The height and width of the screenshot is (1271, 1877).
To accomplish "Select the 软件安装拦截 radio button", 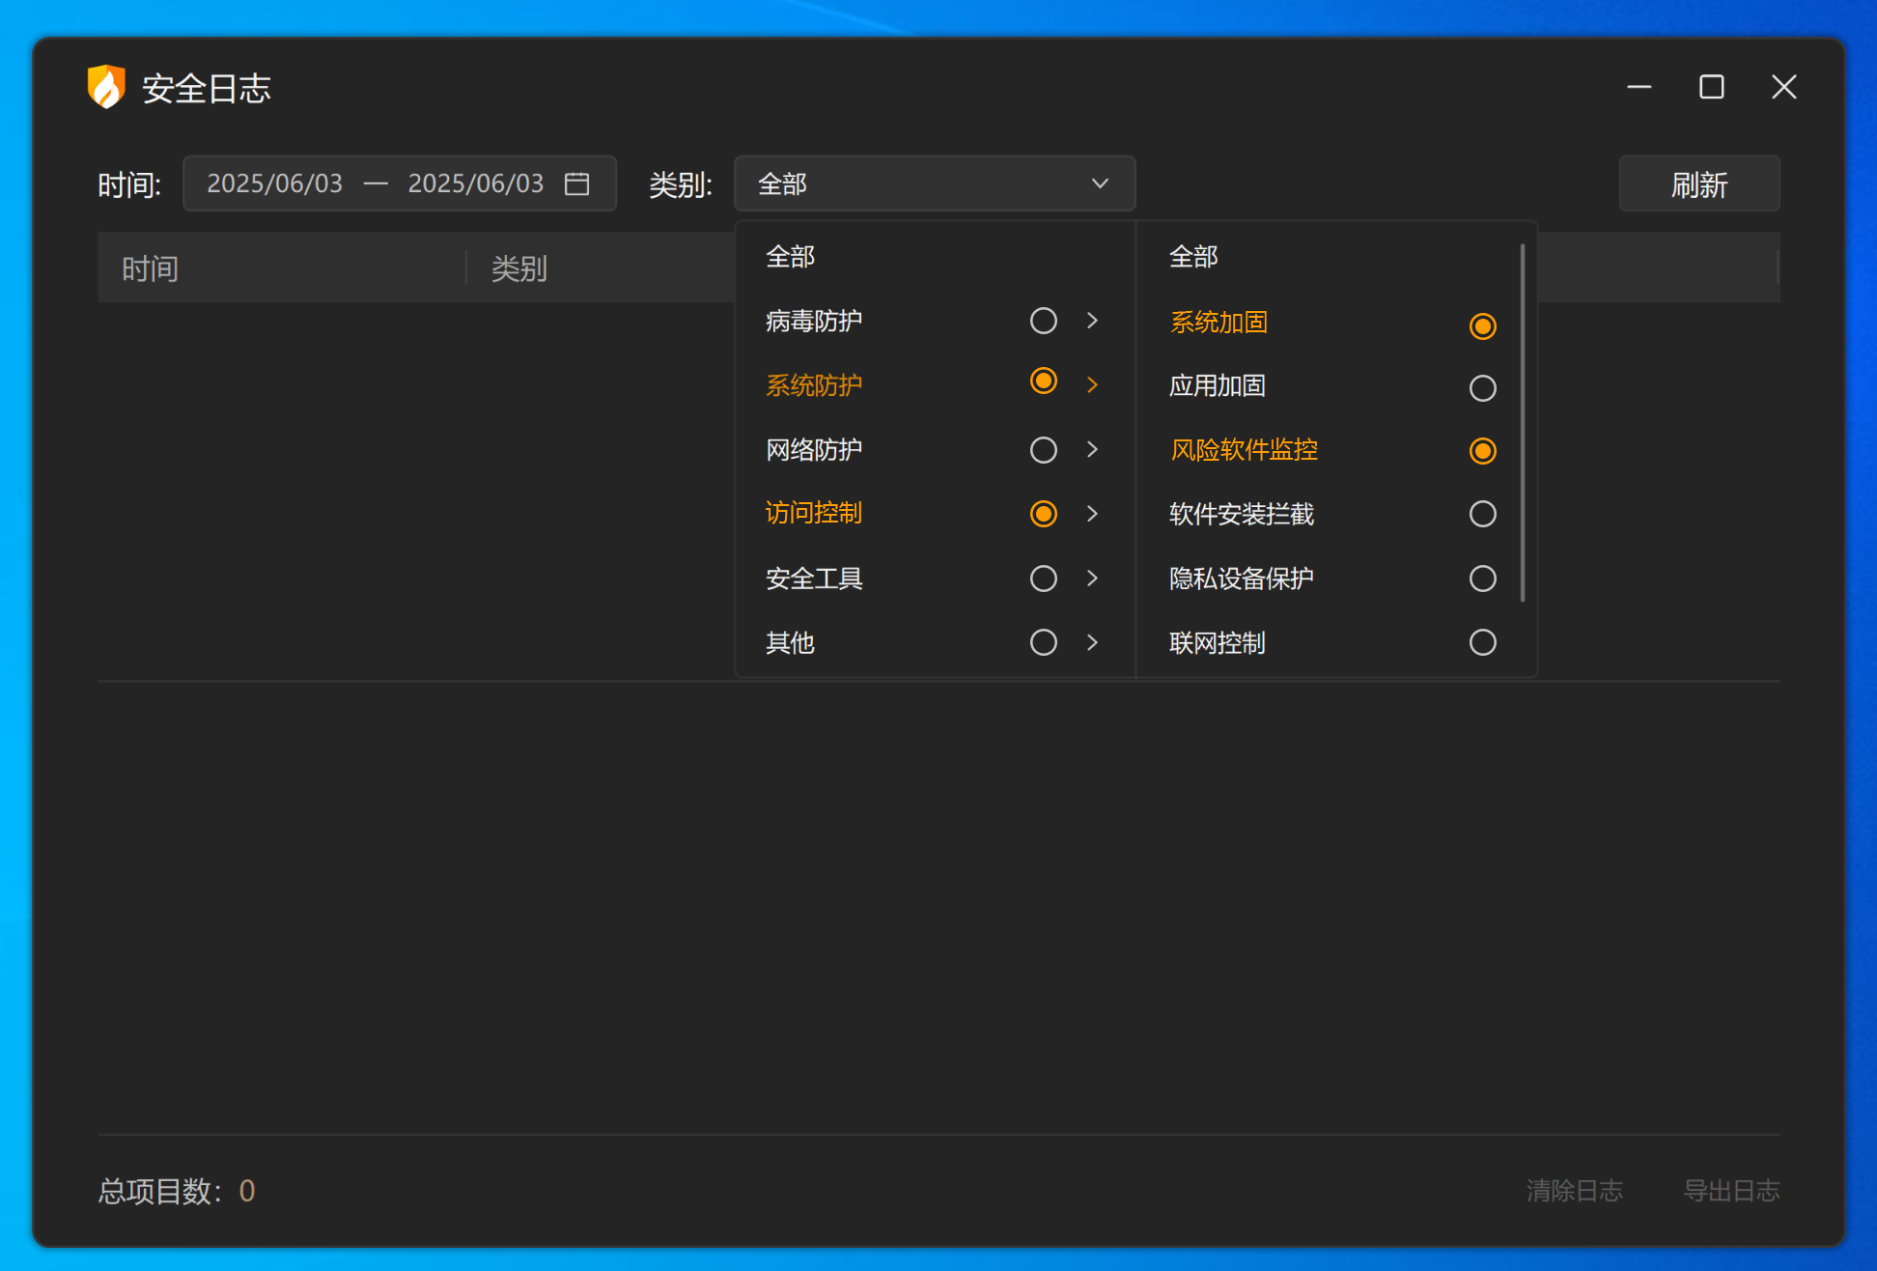I will point(1482,514).
